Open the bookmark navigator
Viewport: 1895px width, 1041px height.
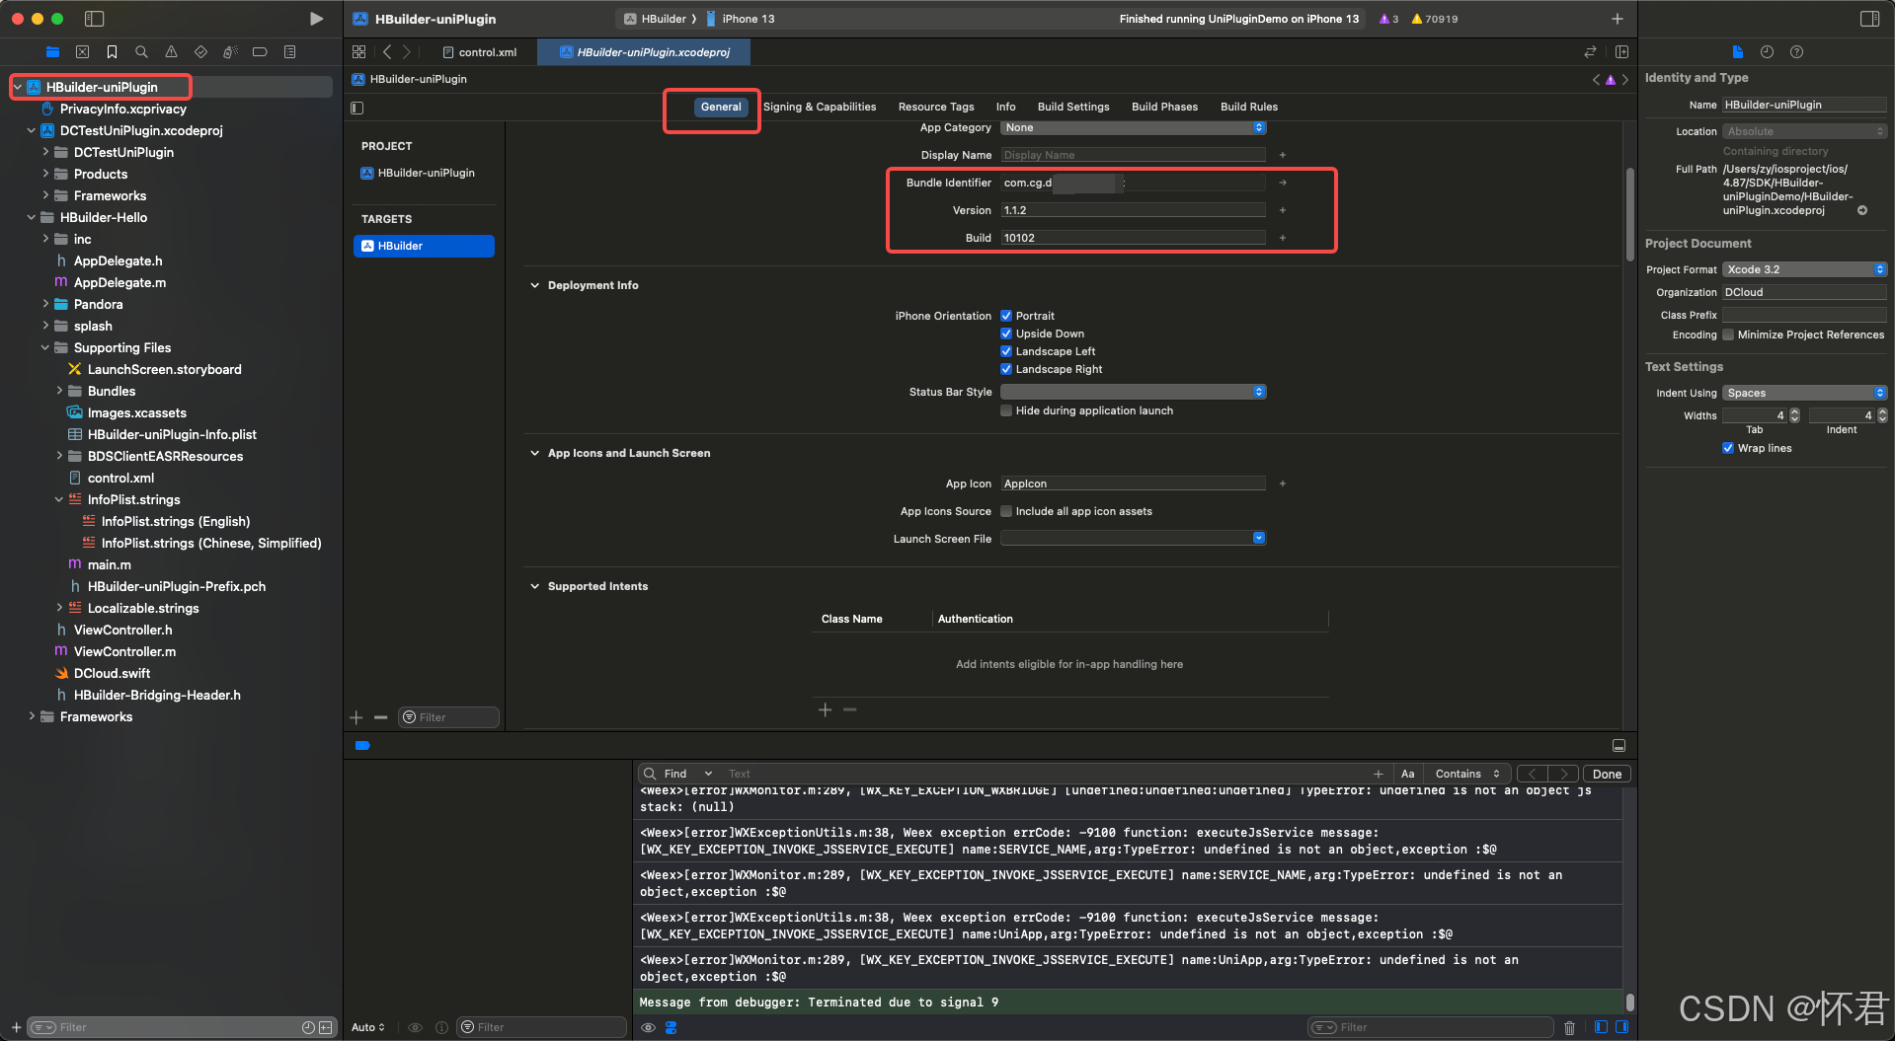[113, 51]
